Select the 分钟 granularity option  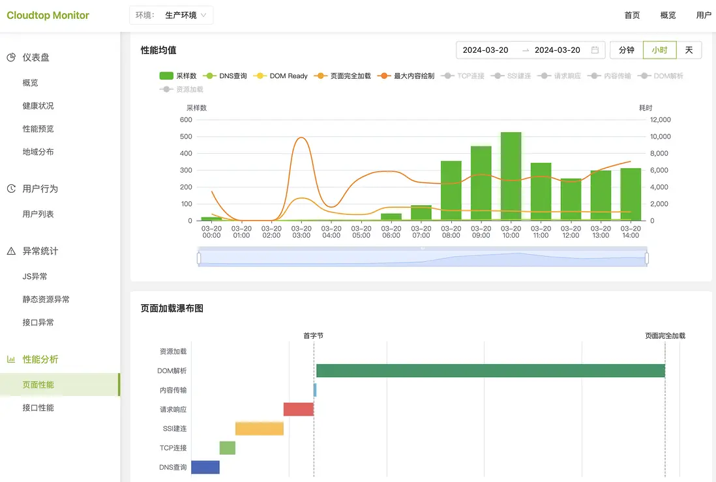tap(626, 50)
